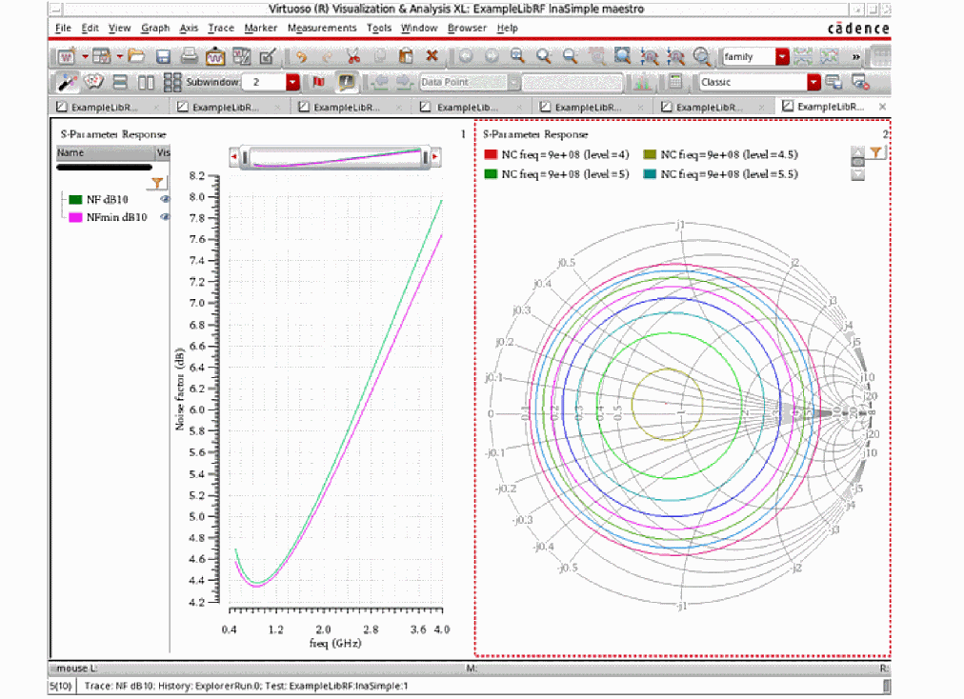964x699 pixels.
Task: Open the Measurements menu
Action: (322, 29)
